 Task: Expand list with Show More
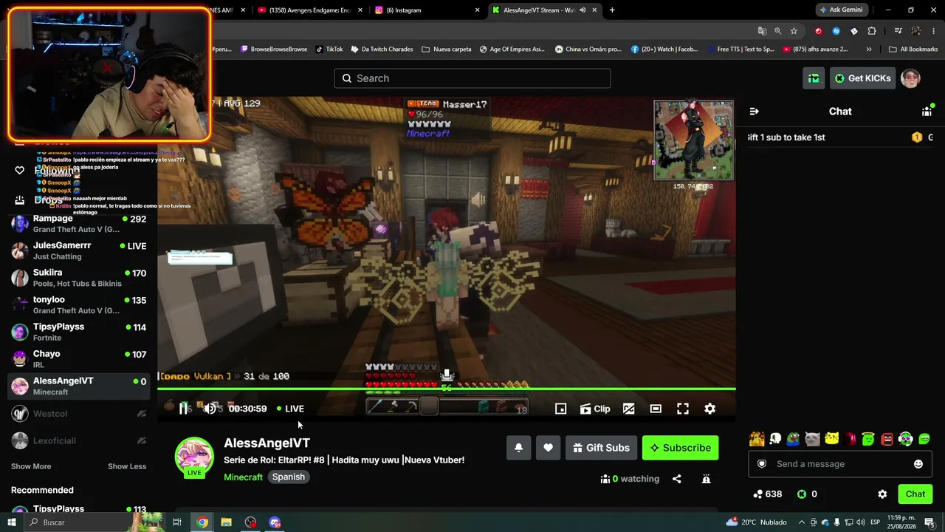point(31,466)
